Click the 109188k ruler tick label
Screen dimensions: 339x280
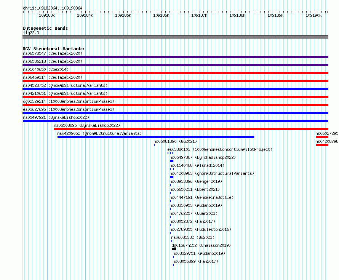[237, 15]
